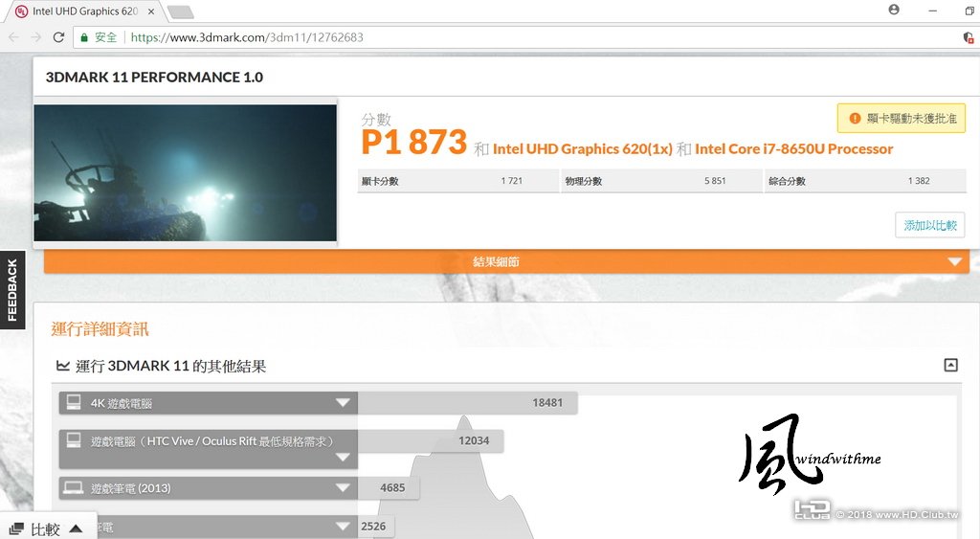980x539 pixels.
Task: Expand the HTC Vive / Oculus Rift row dropdown
Action: 342,457
